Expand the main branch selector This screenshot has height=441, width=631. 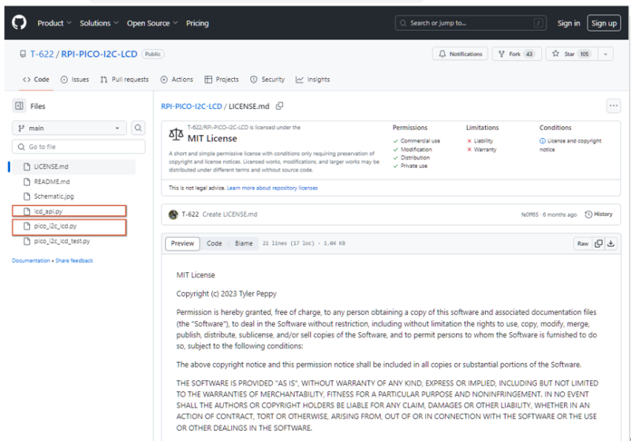pyautogui.click(x=69, y=128)
